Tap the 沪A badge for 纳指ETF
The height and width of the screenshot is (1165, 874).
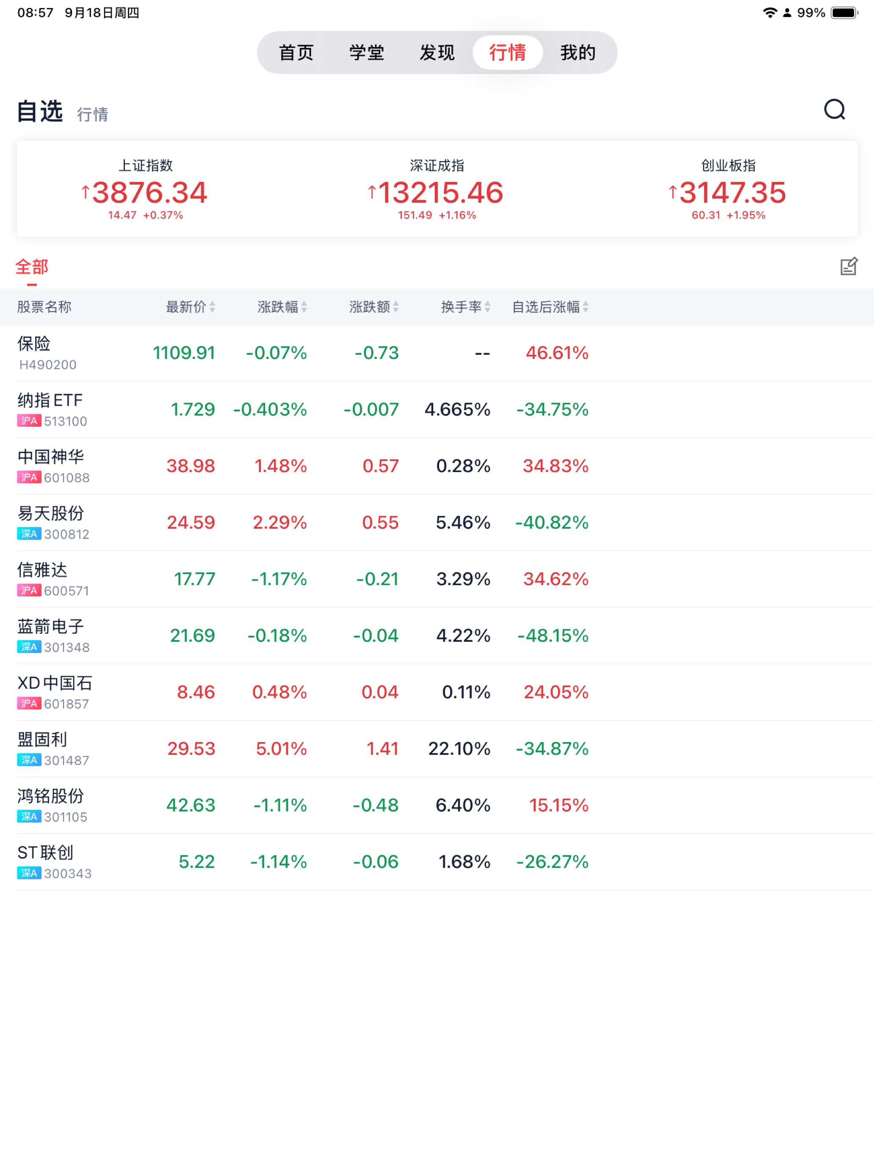coord(29,421)
